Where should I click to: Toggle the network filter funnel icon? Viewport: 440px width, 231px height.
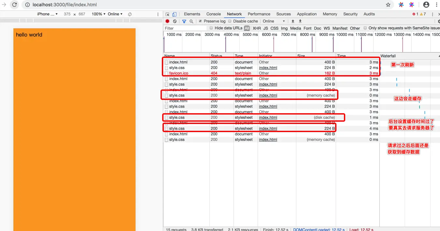click(x=184, y=21)
